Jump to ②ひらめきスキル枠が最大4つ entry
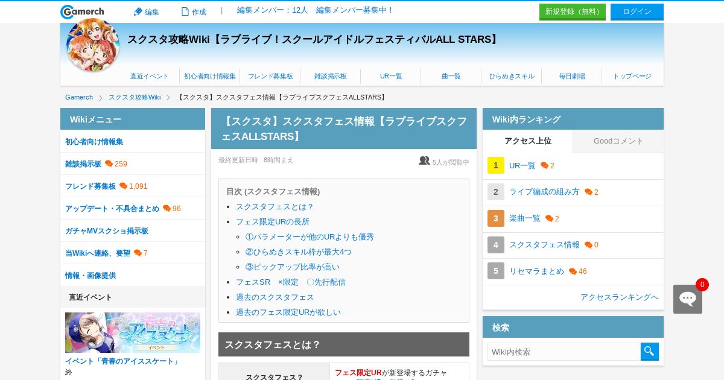The width and height of the screenshot is (724, 380). [299, 252]
